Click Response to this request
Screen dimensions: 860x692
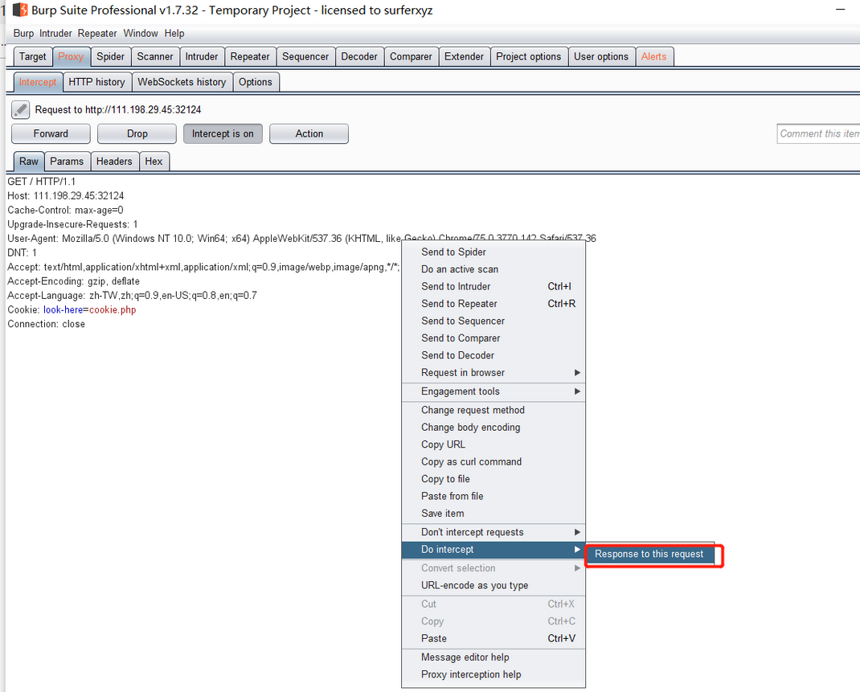pyautogui.click(x=650, y=555)
